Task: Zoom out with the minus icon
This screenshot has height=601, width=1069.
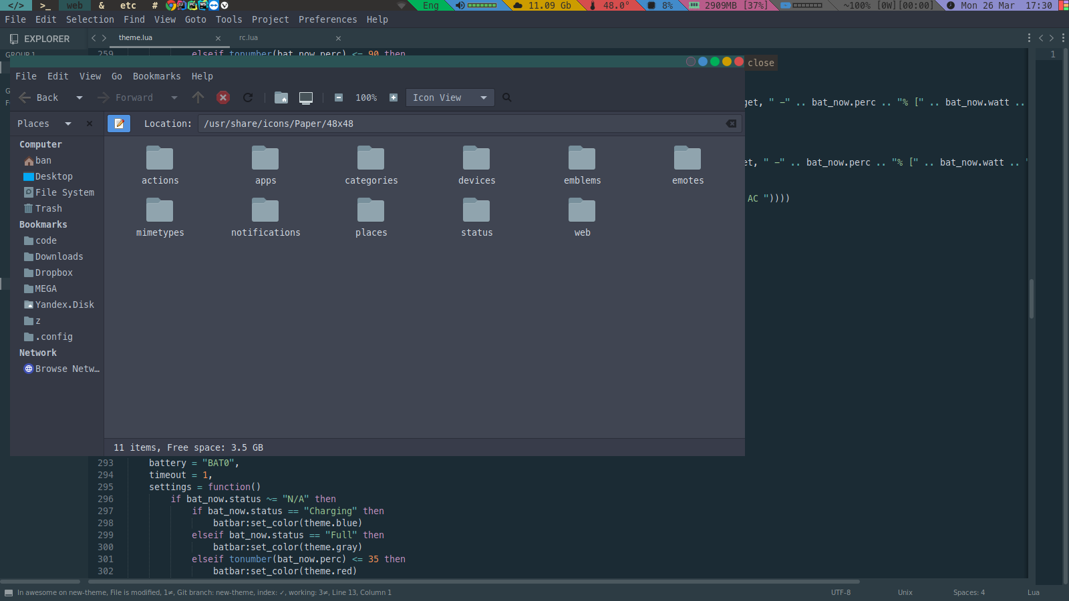Action: (339, 97)
